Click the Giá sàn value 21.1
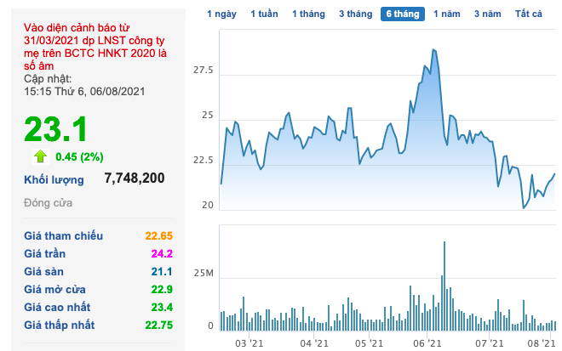 point(162,271)
